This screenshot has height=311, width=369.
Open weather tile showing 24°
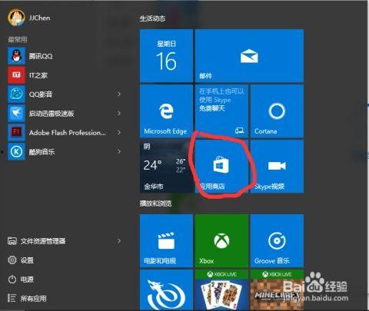165,166
